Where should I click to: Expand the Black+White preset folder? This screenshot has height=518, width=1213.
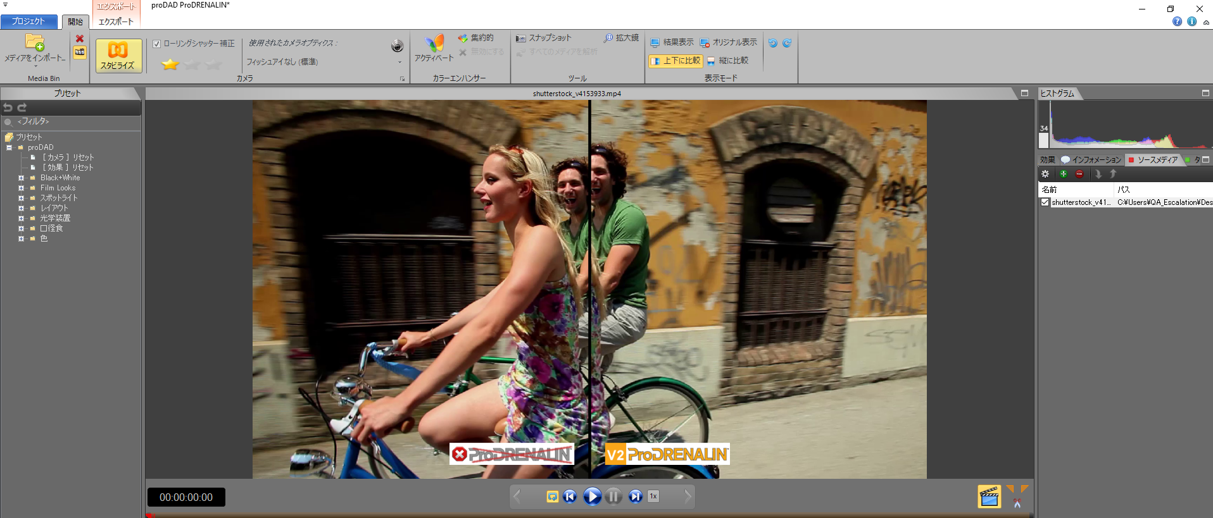pyautogui.click(x=21, y=178)
